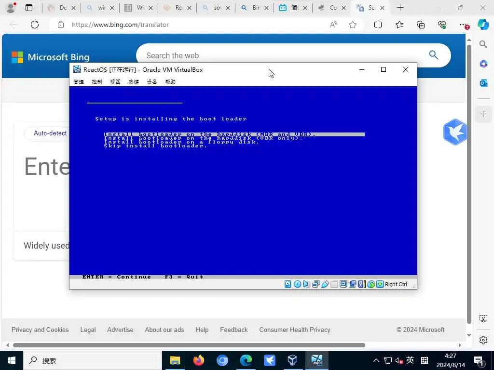Open Copilot icon in Edge toolbar
This screenshot has width=494, height=370.
pos(483,25)
